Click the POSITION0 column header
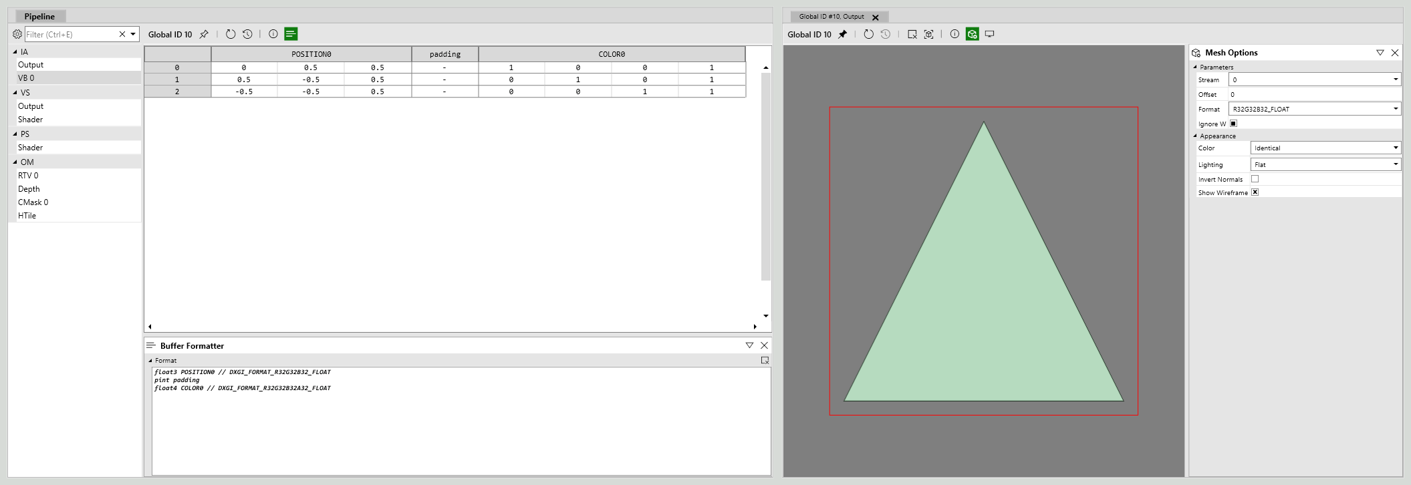The width and height of the screenshot is (1411, 485). pos(311,54)
